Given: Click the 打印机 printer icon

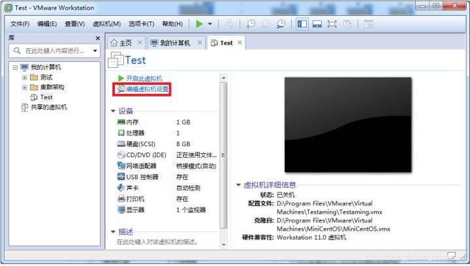Looking at the screenshot, I should pyautogui.click(x=121, y=199).
